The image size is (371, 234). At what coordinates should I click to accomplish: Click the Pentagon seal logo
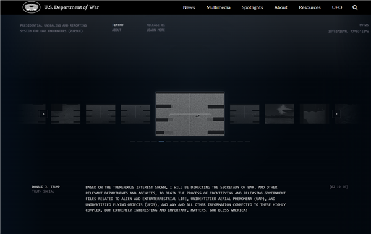tap(32, 7)
